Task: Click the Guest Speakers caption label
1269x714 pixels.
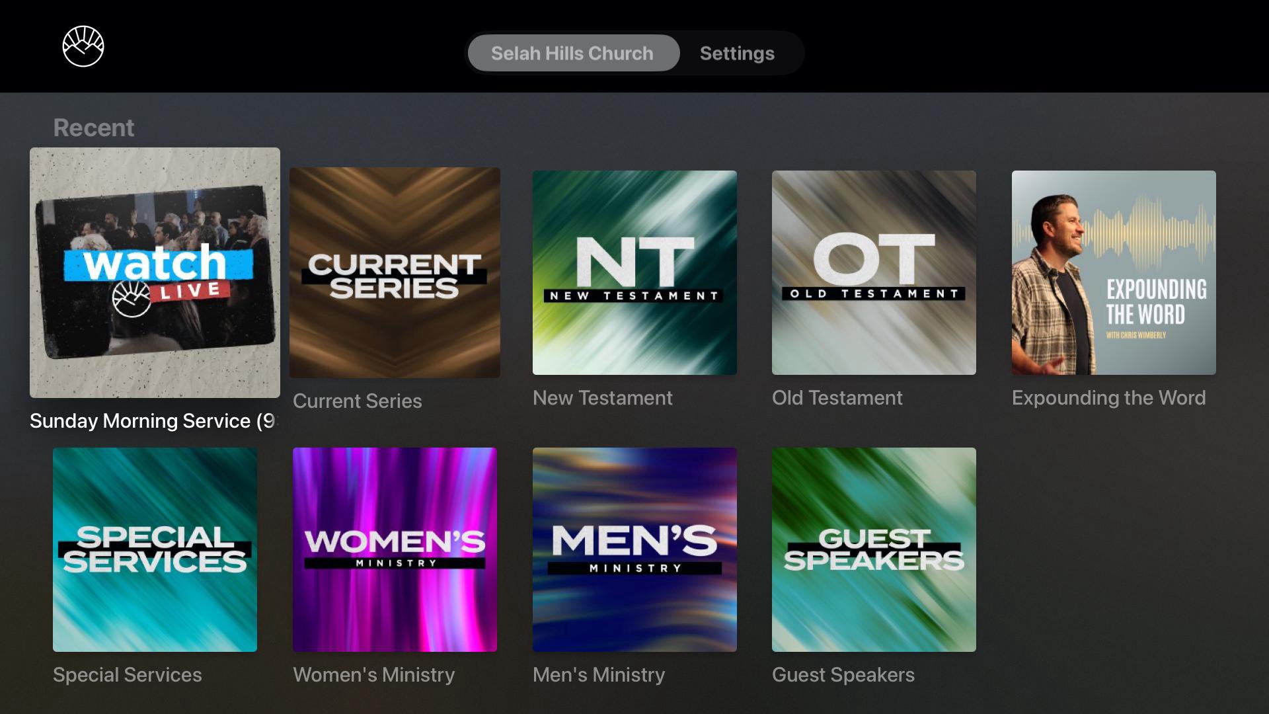Action: click(843, 675)
